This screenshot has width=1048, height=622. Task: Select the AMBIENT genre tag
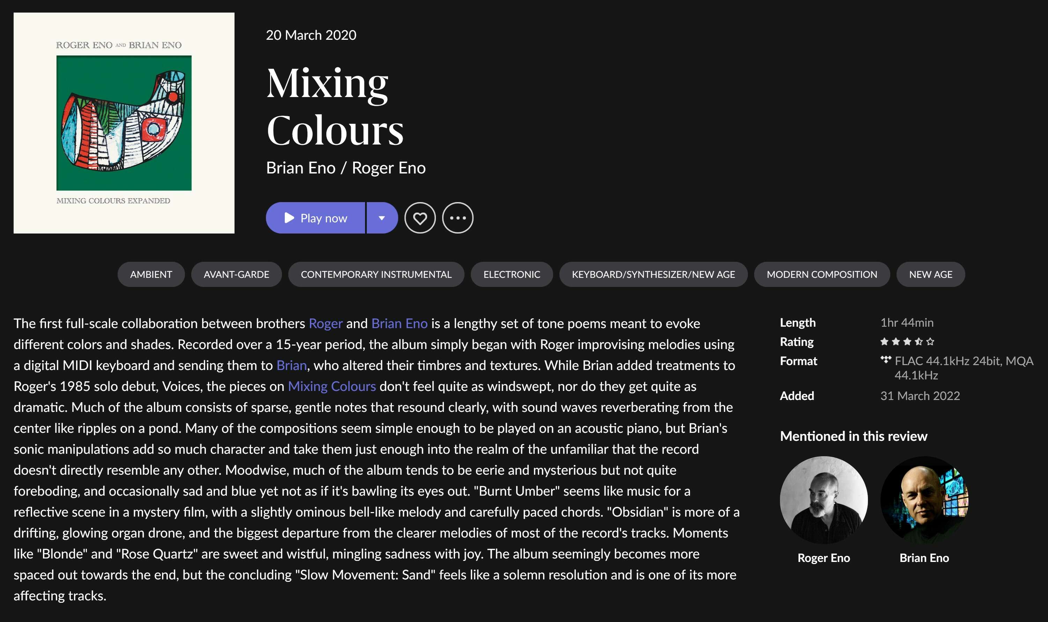(x=151, y=275)
